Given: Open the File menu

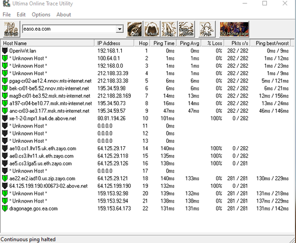Looking at the screenshot, I should click(x=6, y=14).
